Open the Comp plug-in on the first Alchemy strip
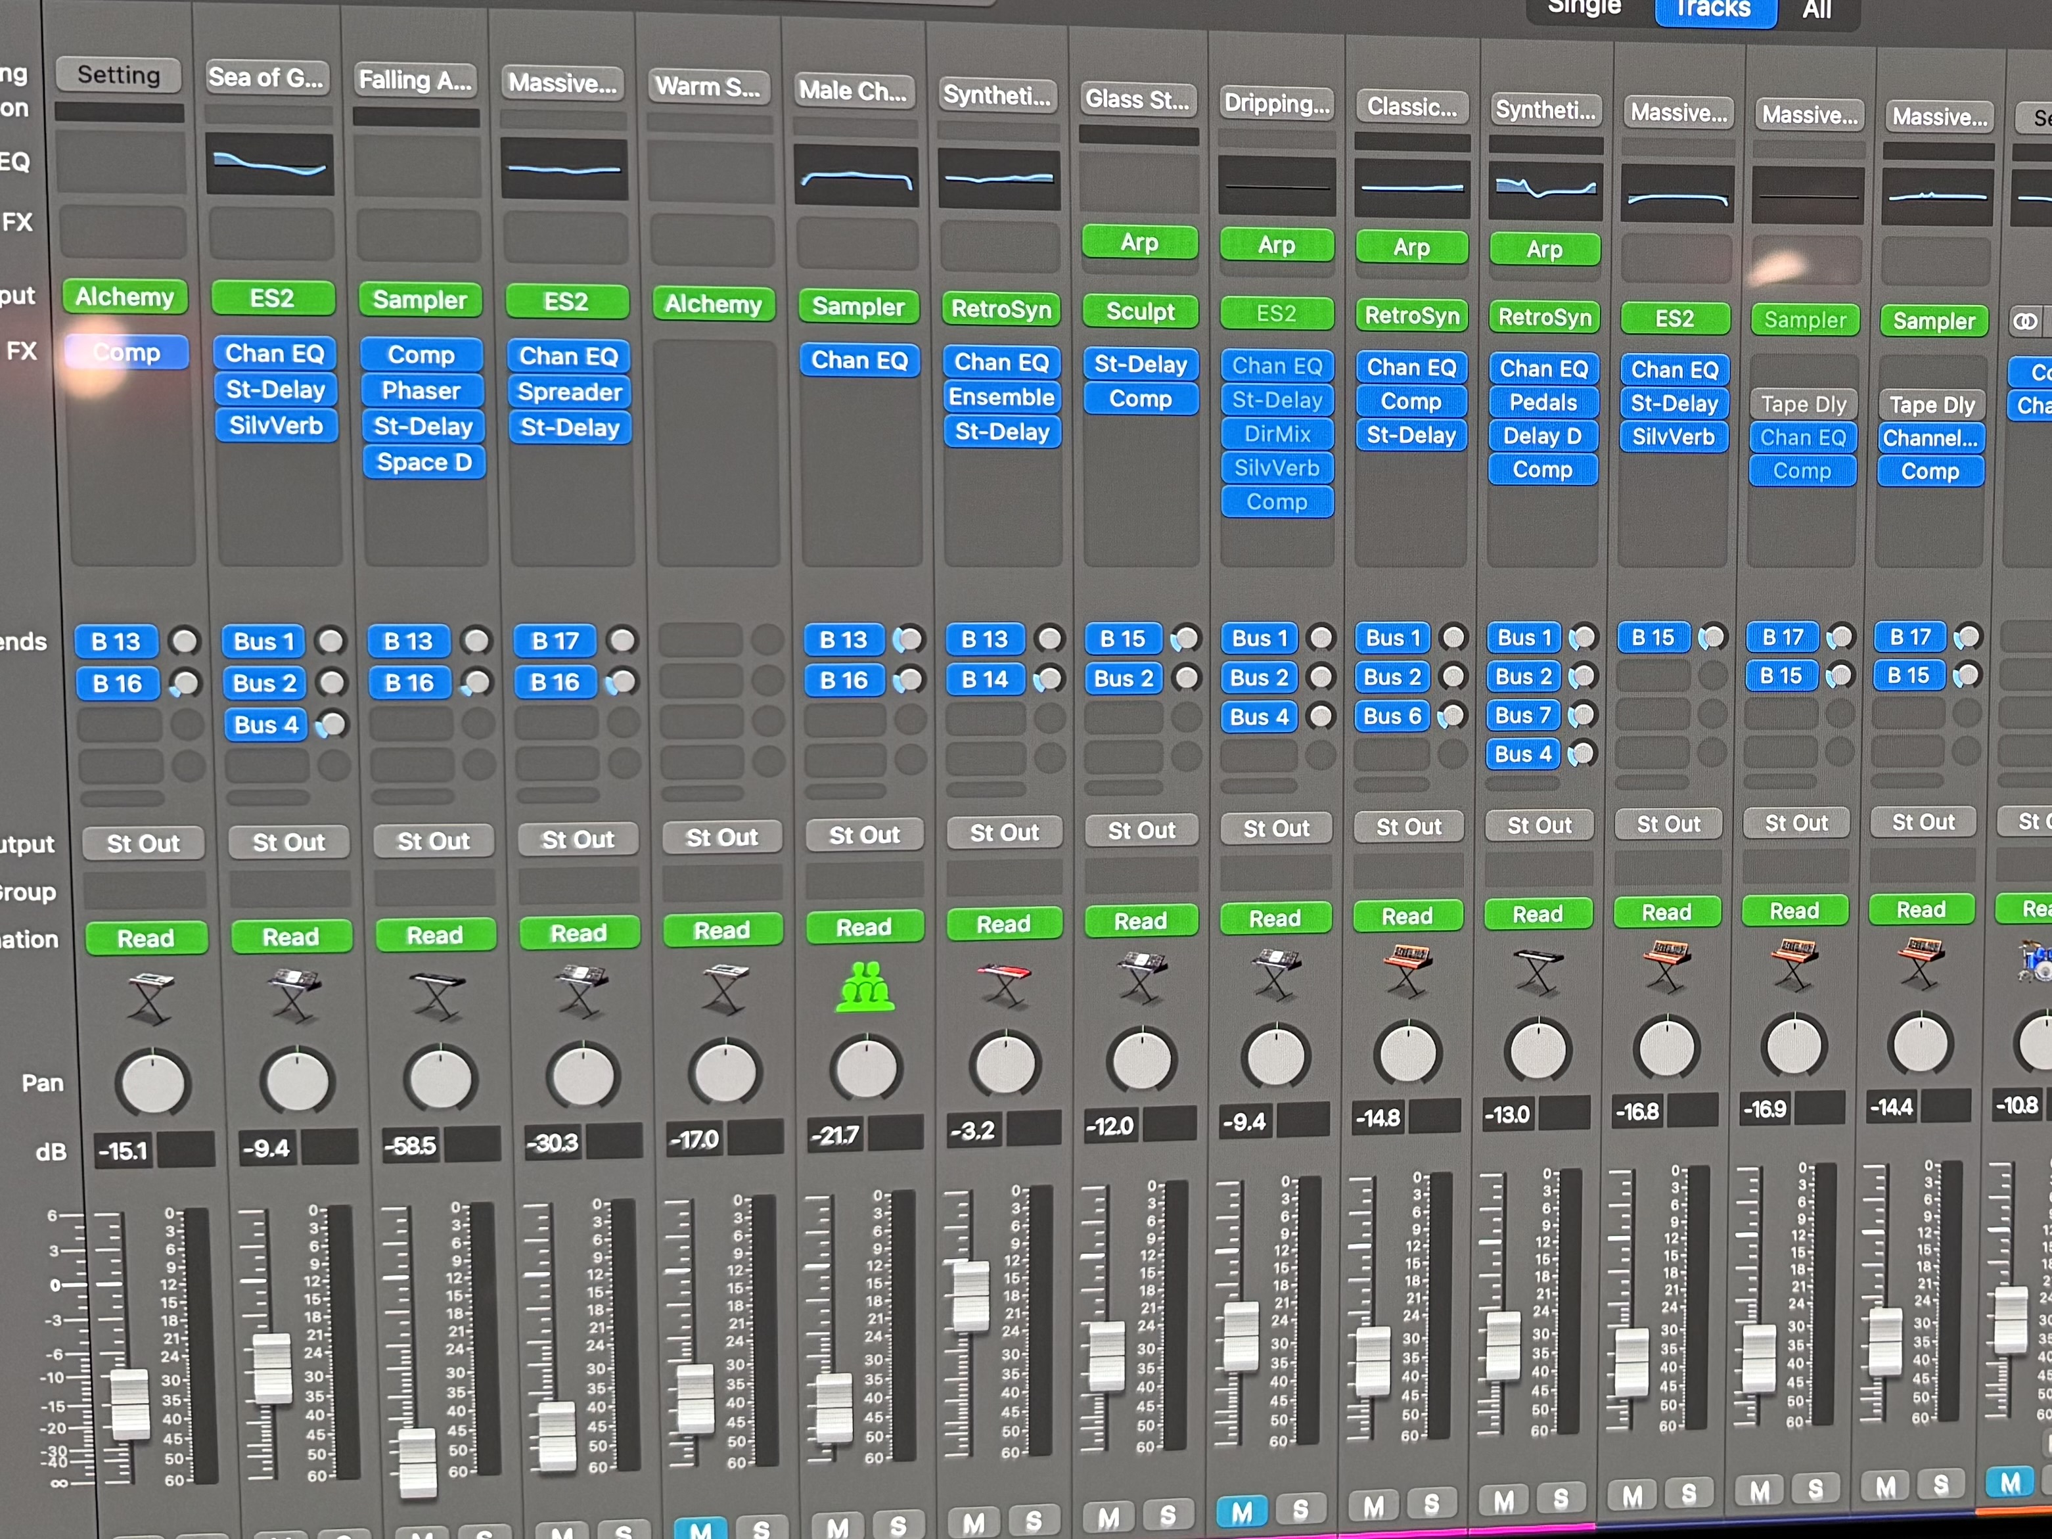 (x=126, y=352)
